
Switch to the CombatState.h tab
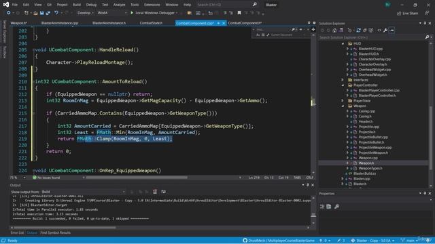click(151, 23)
